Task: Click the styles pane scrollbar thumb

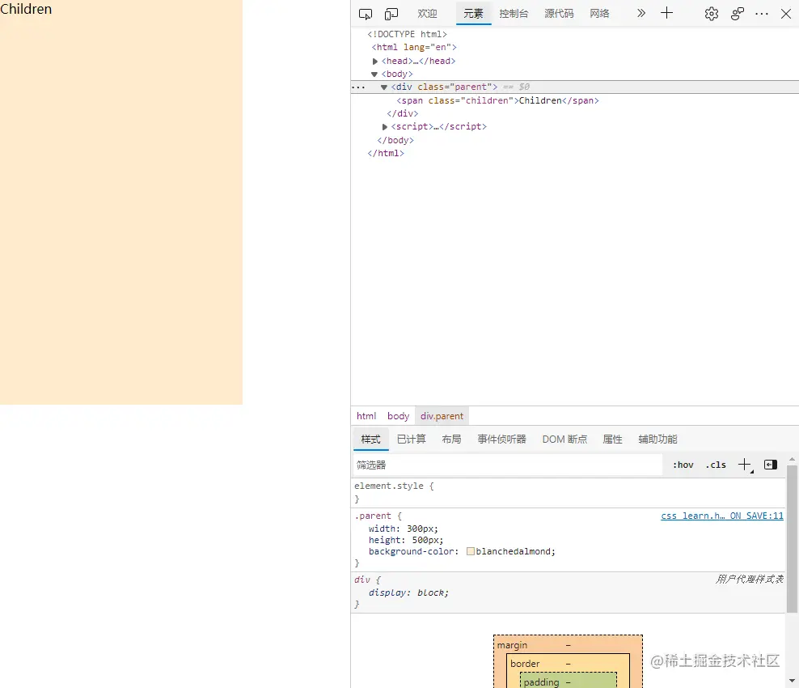Action: pyautogui.click(x=792, y=538)
